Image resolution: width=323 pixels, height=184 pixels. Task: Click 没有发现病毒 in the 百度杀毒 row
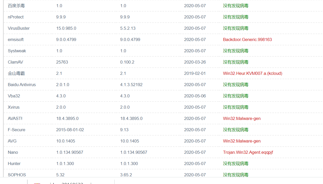236,6
